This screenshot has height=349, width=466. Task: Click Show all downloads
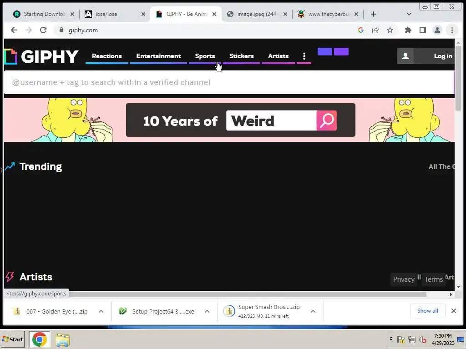(427, 311)
